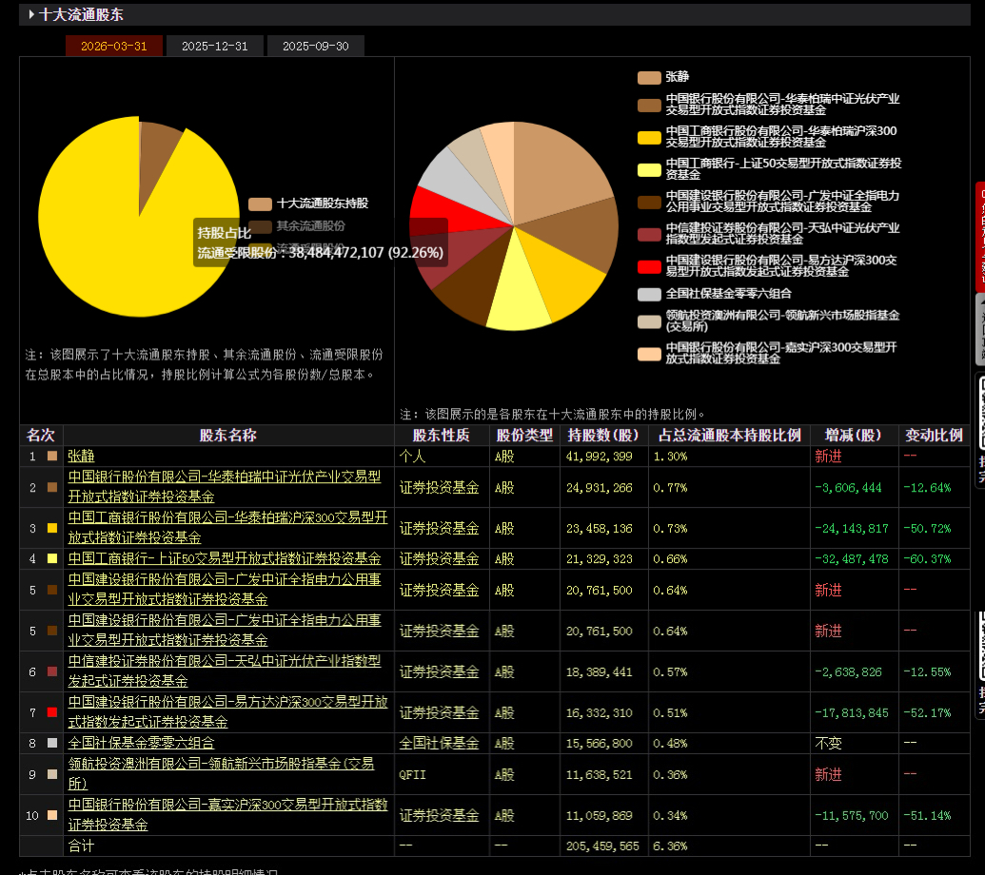Click change ratio -60.37%
The height and width of the screenshot is (875, 985).
pyautogui.click(x=927, y=558)
